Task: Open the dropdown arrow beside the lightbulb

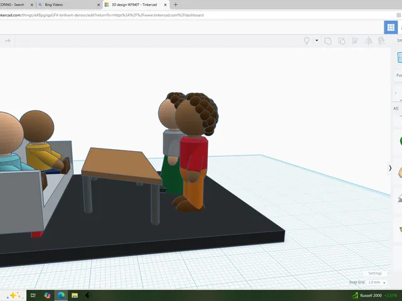Action: click(317, 40)
